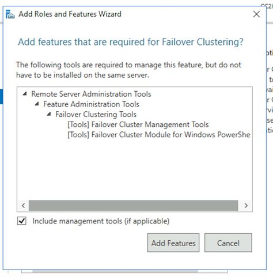Close the wizard dialog with X

pos(256,14)
